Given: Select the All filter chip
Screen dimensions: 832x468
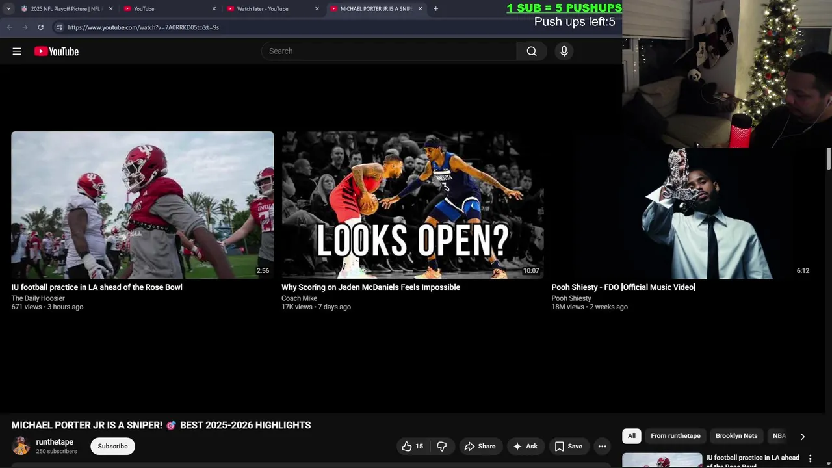Looking at the screenshot, I should click(x=632, y=436).
